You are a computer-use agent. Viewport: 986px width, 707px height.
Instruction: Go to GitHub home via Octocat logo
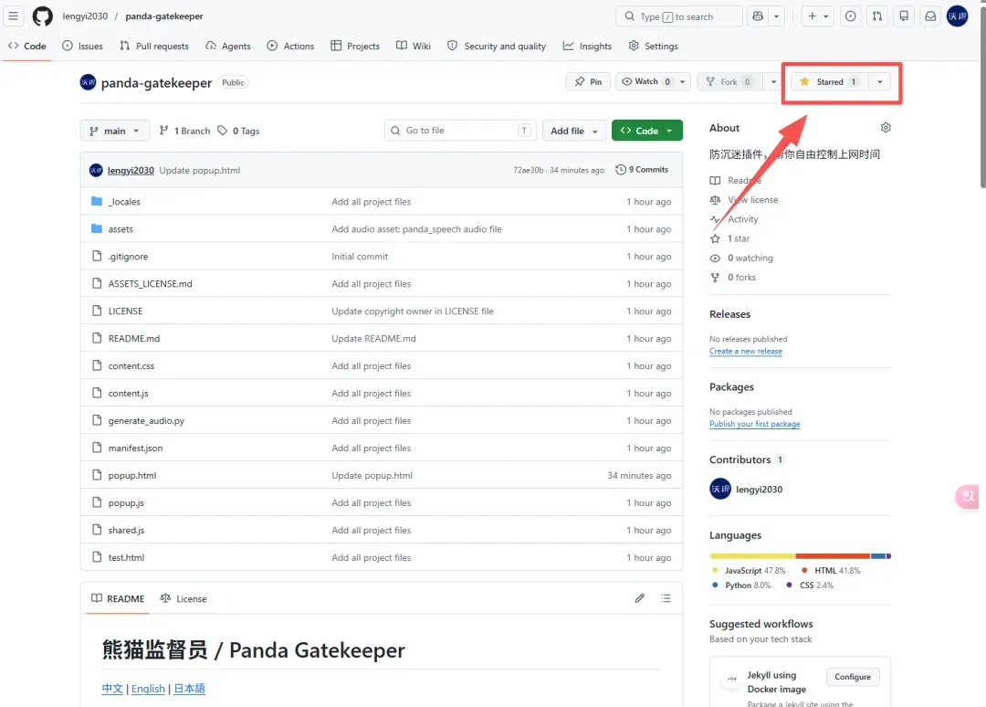43,16
